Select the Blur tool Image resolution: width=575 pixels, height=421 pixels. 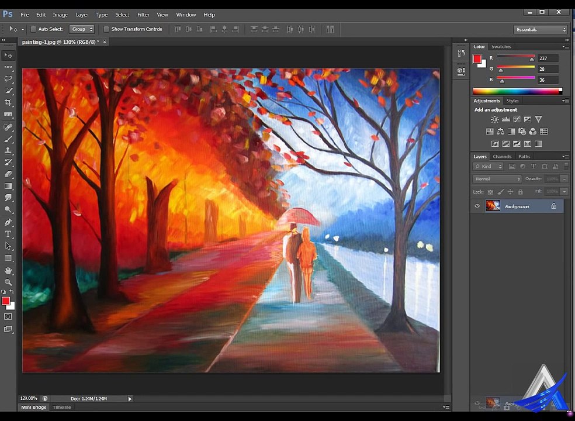tap(8, 198)
